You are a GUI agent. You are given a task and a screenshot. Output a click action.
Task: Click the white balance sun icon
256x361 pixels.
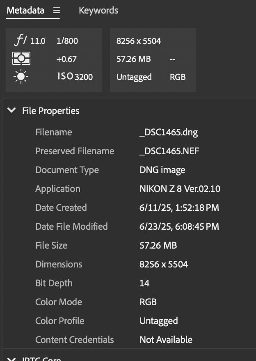click(x=21, y=77)
